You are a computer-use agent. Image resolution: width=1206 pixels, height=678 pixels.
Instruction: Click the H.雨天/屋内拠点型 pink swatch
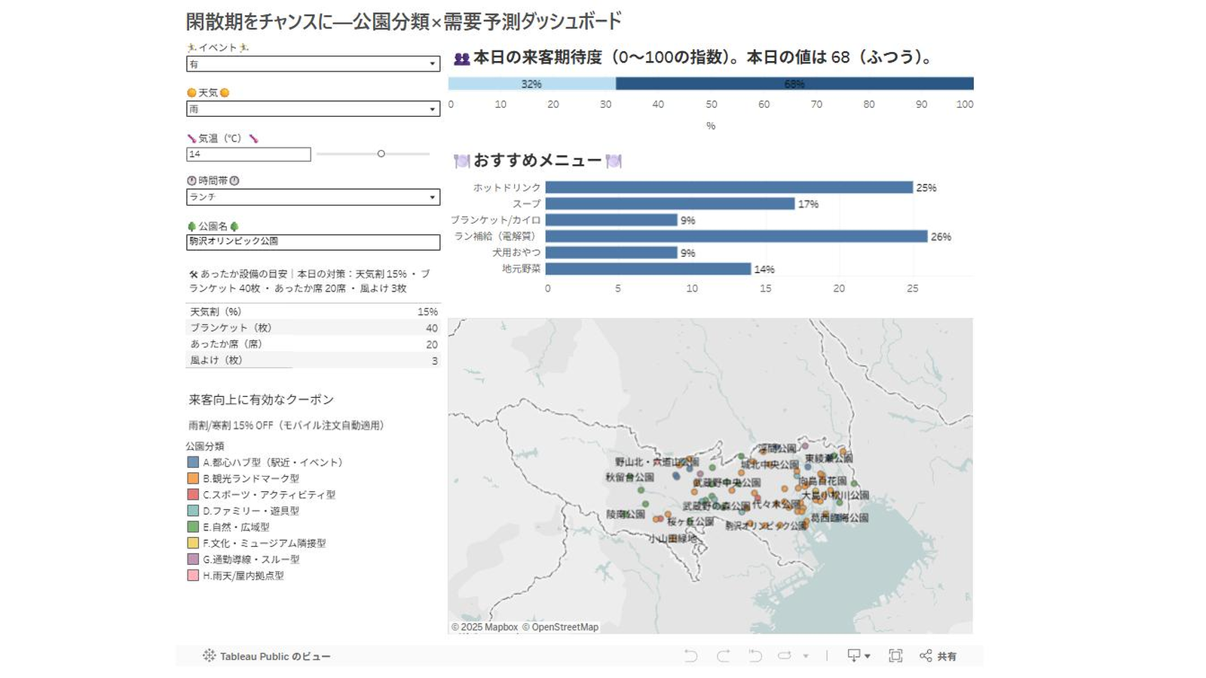pyautogui.click(x=193, y=576)
